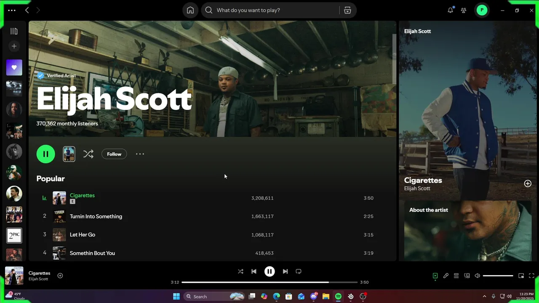This screenshot has height=303, width=539.
Task: Open Elijah Scott link under Cigarettes in panel
Action: coord(417,189)
